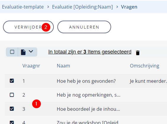167x124 pixels.
Task: Open dropdown arrow next to document icon
Action: pos(31,51)
